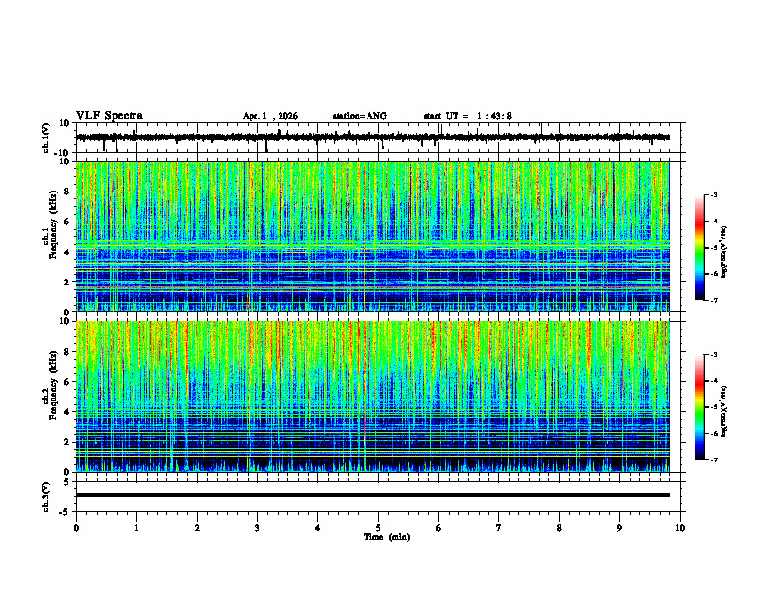Click the "station=ANG" header label
The height and width of the screenshot is (592, 766).
tap(360, 116)
